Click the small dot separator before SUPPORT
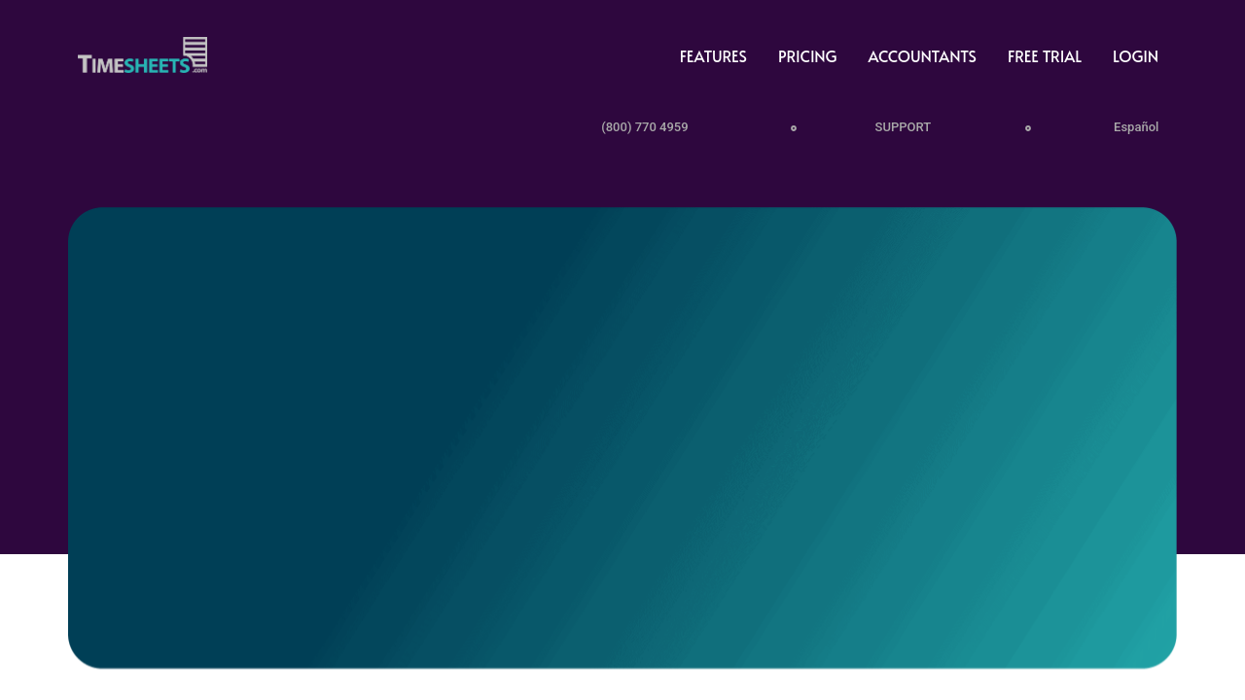 (x=794, y=128)
